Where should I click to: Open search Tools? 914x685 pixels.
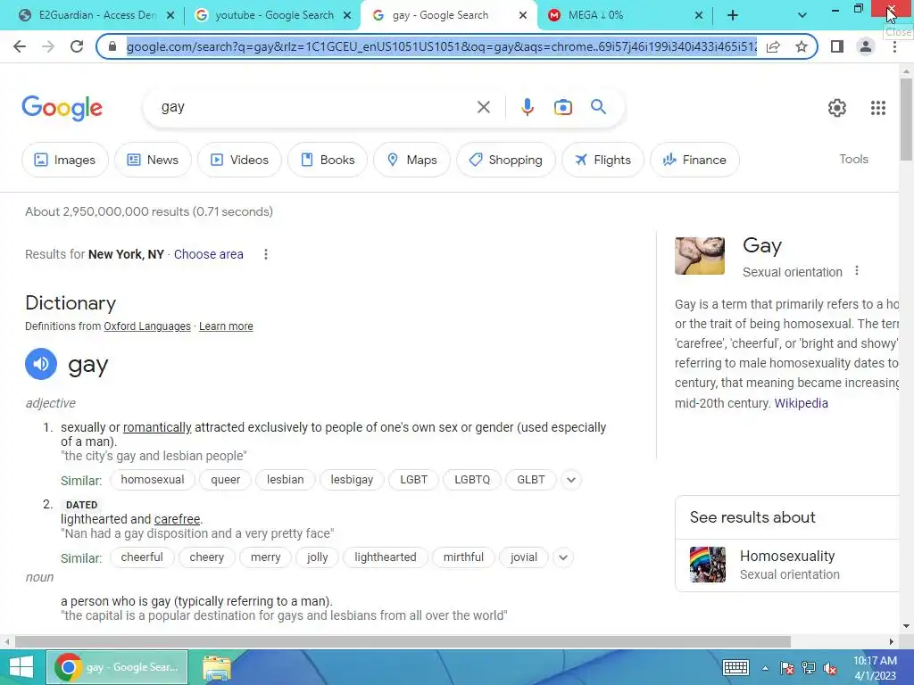(x=853, y=159)
